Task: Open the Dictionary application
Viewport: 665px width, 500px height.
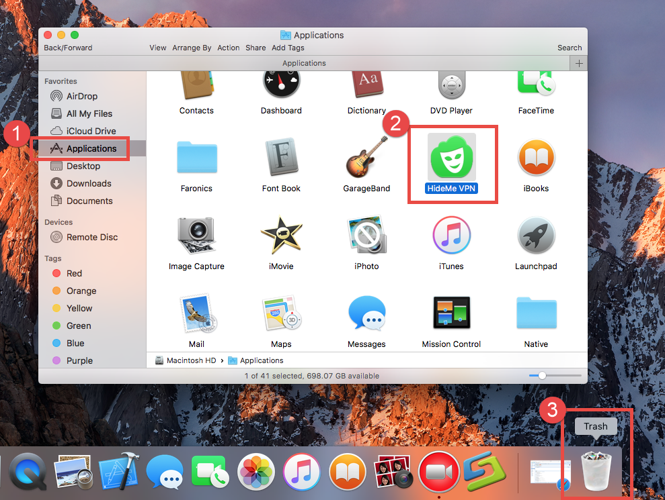Action: point(366,84)
